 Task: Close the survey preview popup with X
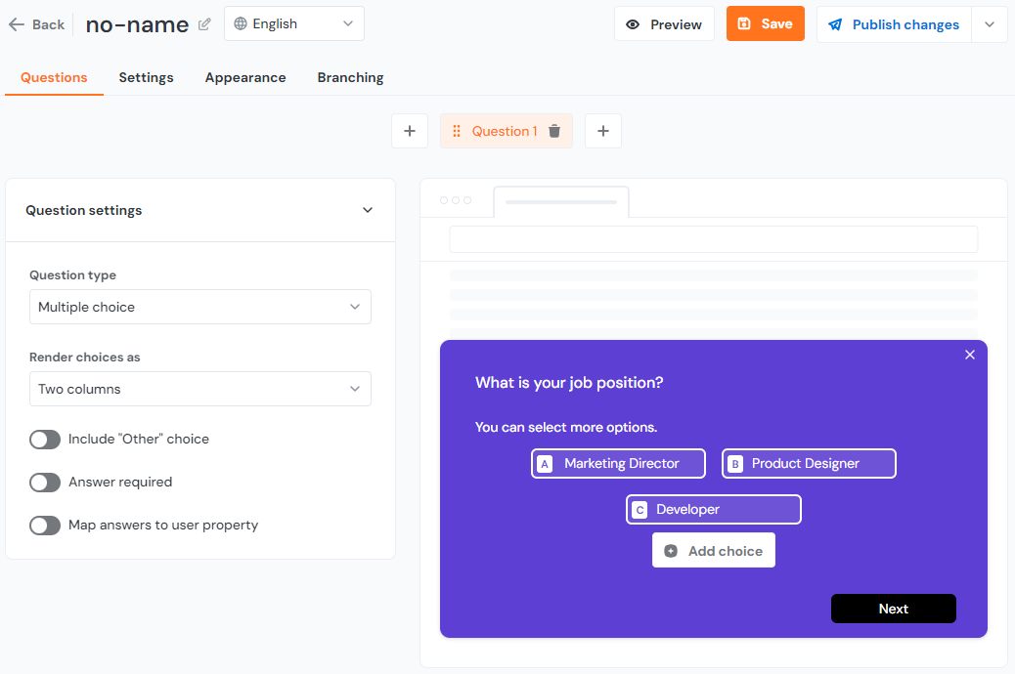pyautogui.click(x=970, y=355)
